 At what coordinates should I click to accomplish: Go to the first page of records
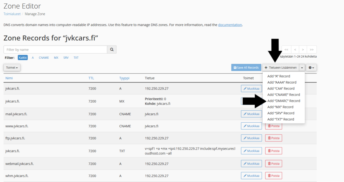coord(286,50)
